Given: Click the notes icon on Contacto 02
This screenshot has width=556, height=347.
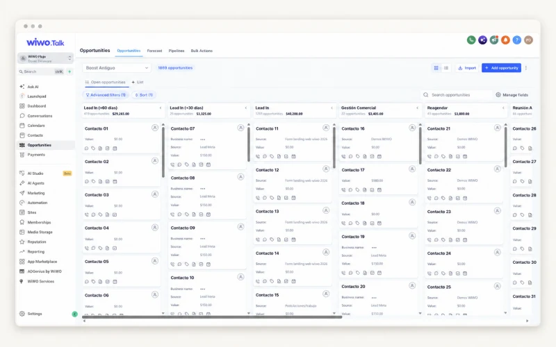Looking at the screenshot, I should (100, 182).
